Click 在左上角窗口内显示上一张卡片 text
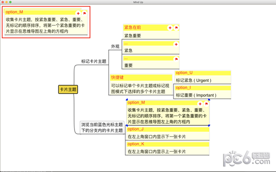Viewport: 276px width, 172px height. click(157, 151)
